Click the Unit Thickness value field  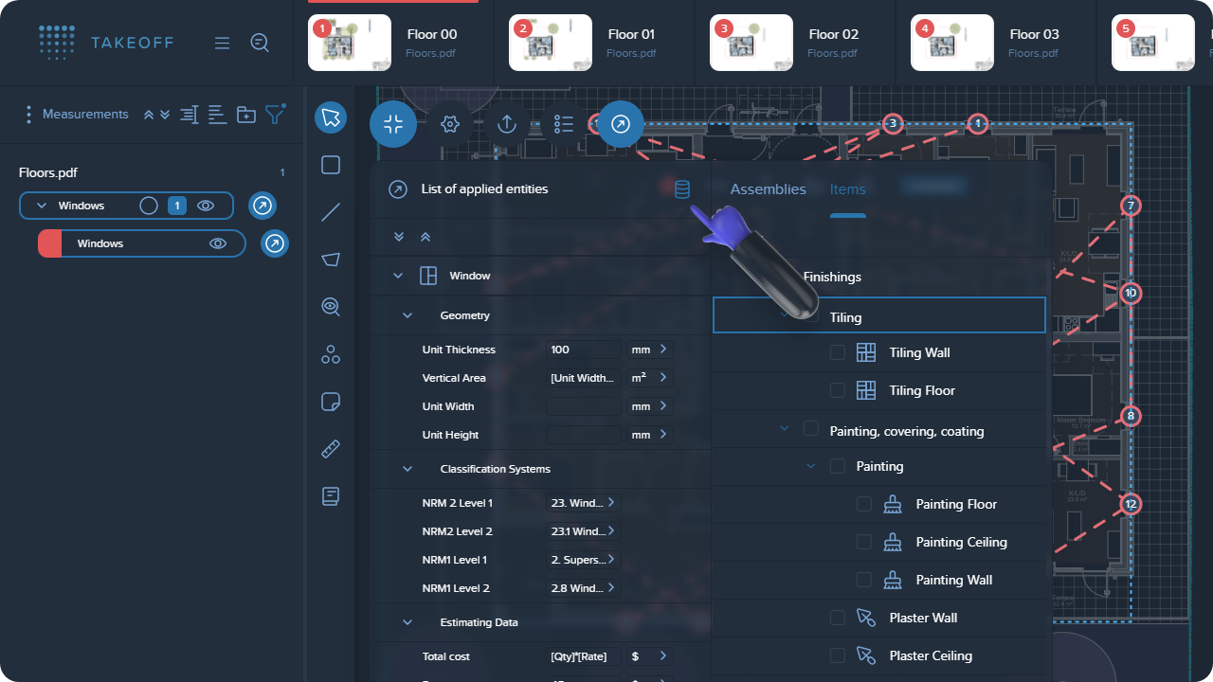coord(584,350)
